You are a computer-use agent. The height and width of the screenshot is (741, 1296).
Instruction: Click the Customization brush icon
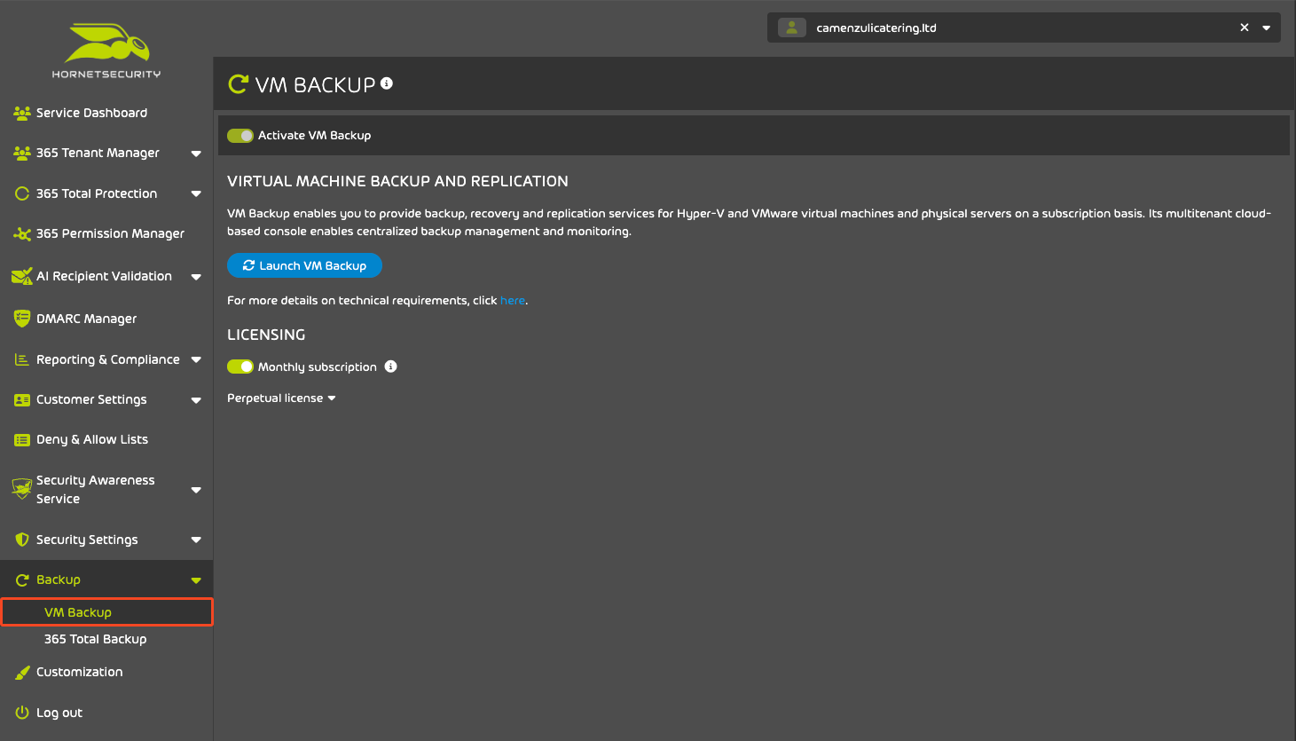22,672
